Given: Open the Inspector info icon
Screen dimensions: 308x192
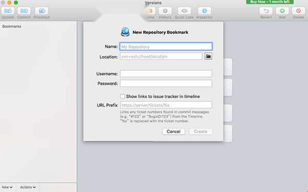Looking at the screenshot, I should coord(204,11).
